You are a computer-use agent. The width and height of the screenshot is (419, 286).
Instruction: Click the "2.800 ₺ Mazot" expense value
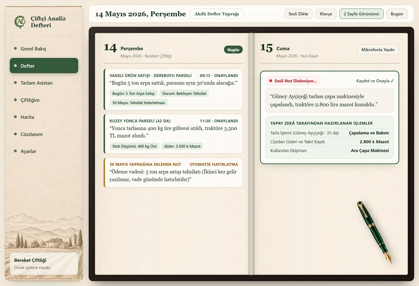pyautogui.click(x=374, y=142)
